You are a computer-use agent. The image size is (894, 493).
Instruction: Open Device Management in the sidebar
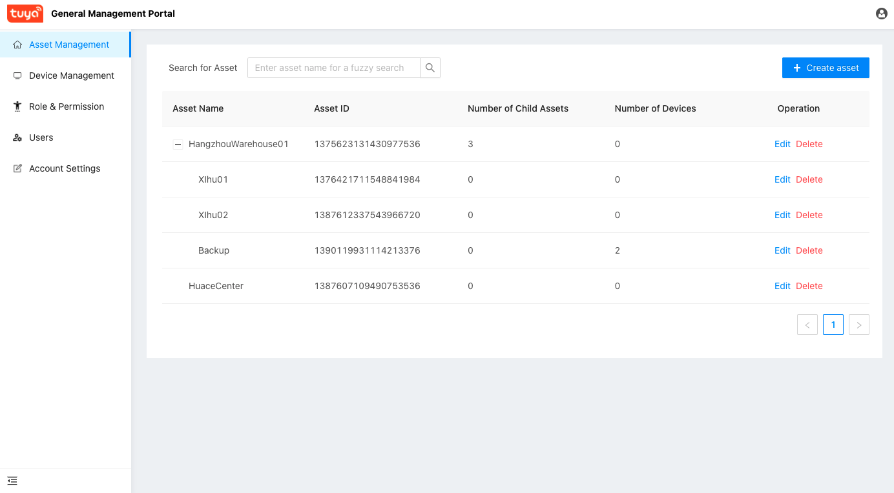coord(71,75)
